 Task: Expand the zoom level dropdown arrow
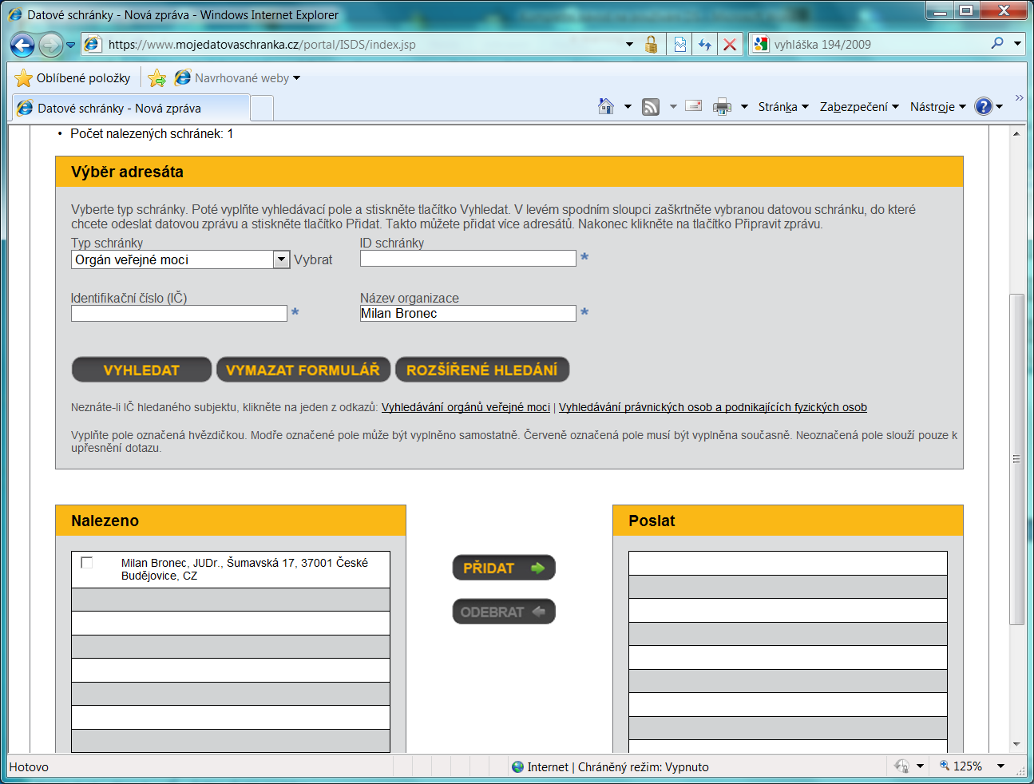pyautogui.click(x=1000, y=766)
